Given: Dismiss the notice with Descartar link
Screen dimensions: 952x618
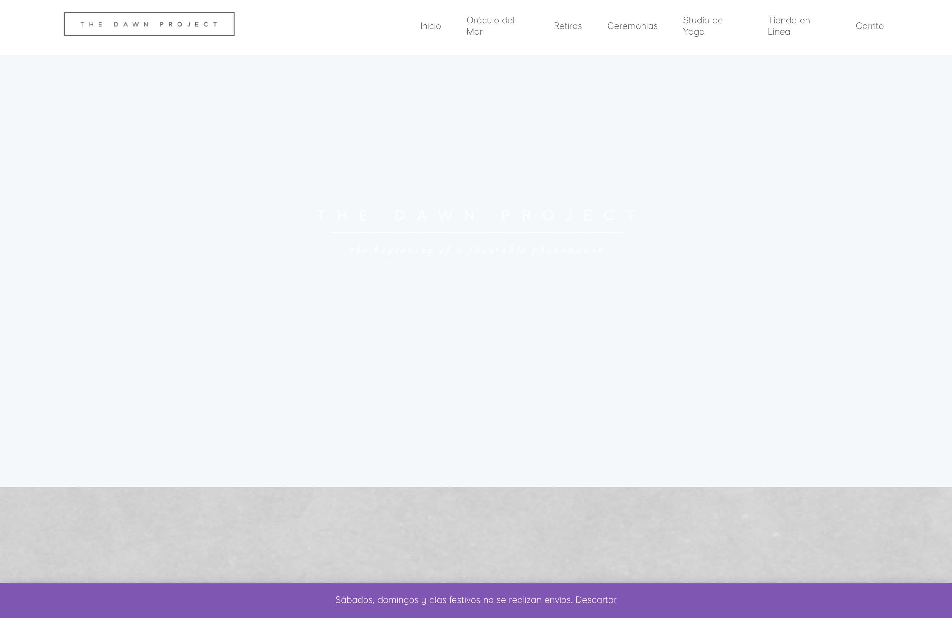Looking at the screenshot, I should coord(596,600).
